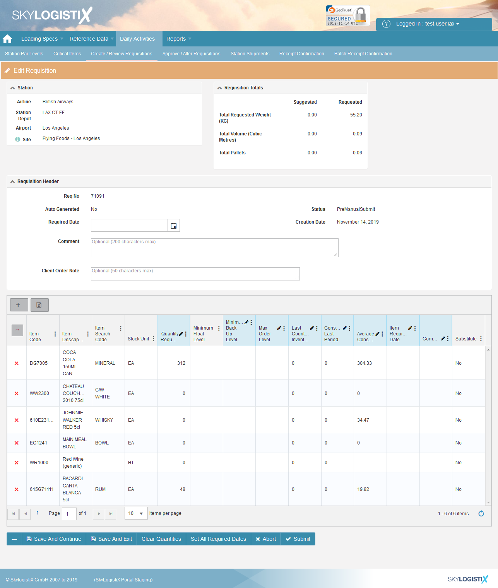The height and width of the screenshot is (588, 498).
Task: Submit the requisition
Action: (298, 539)
